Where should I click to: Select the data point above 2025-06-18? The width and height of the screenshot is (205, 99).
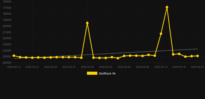coord(179,54)
